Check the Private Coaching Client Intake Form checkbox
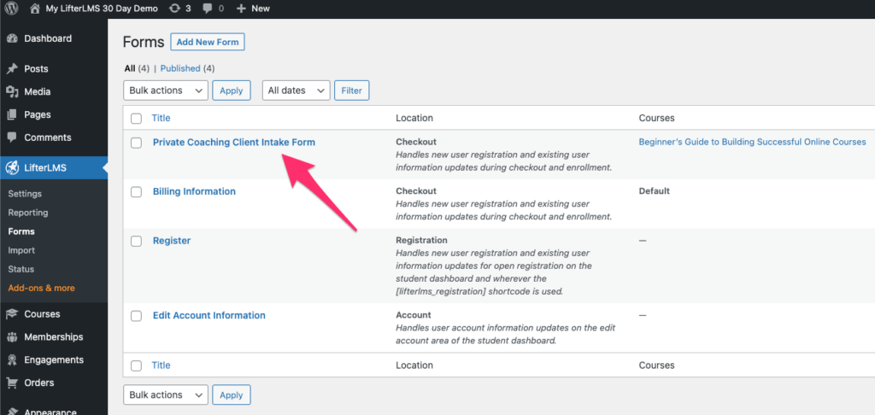This screenshot has width=875, height=415. coord(136,143)
